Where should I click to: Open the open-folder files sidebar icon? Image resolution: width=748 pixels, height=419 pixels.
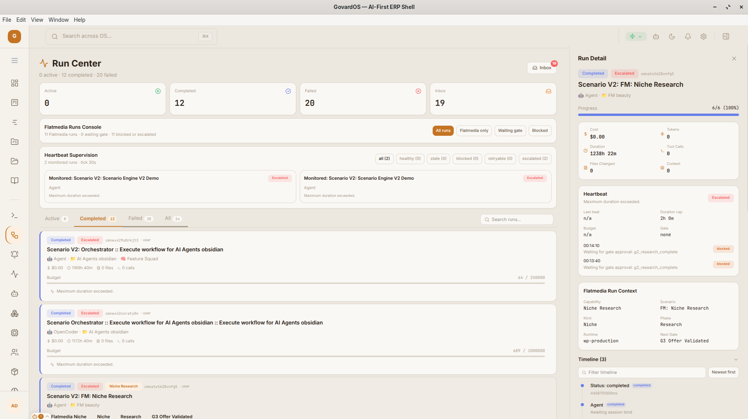click(x=14, y=161)
